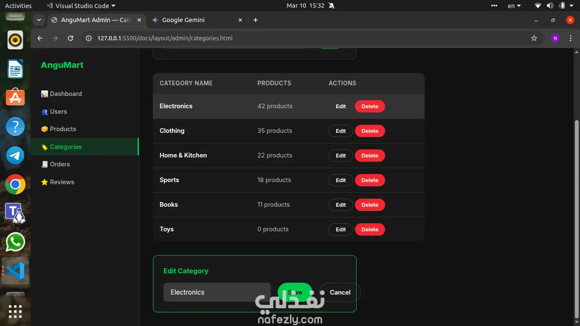Open the Chrome three-dot menu

(570, 38)
